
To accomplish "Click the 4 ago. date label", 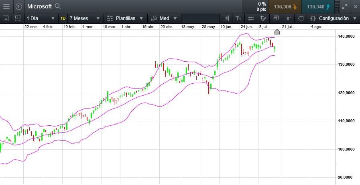I will coord(316,27).
